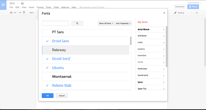
Task: Open the folder icon next to Doc
Action: point(22,3)
